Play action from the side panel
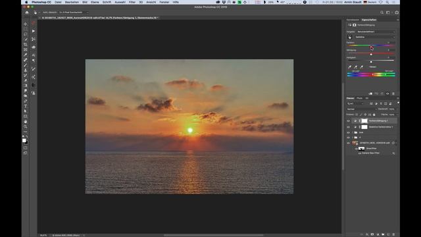This screenshot has height=237, width=421. (34, 31)
